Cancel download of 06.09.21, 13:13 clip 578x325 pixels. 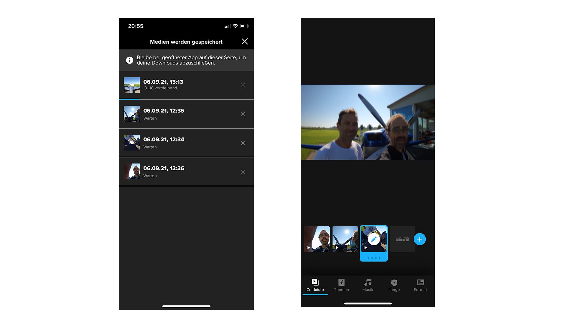pyautogui.click(x=243, y=85)
